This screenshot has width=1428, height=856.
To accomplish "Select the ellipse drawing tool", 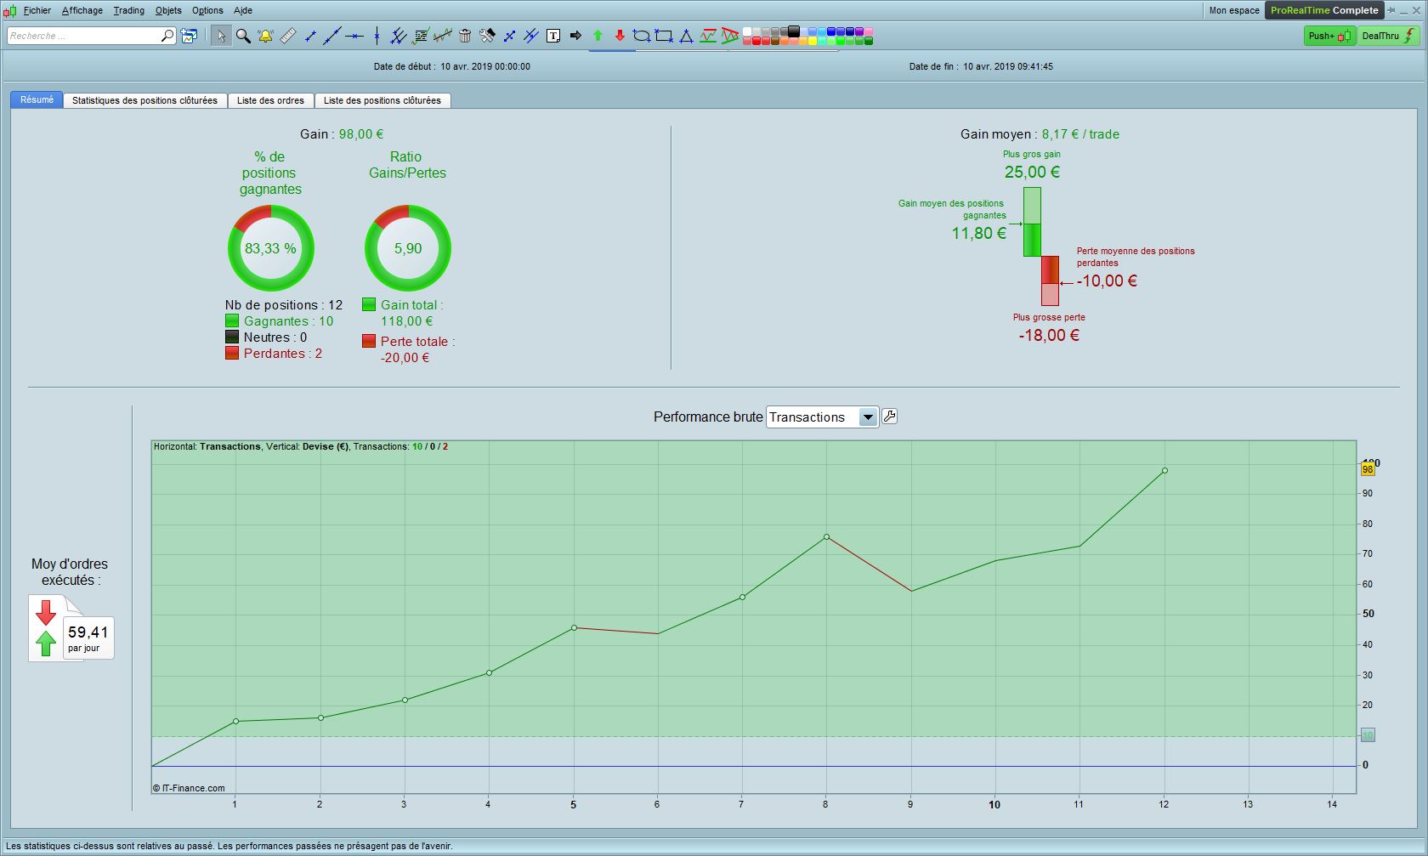I will 642,36.
